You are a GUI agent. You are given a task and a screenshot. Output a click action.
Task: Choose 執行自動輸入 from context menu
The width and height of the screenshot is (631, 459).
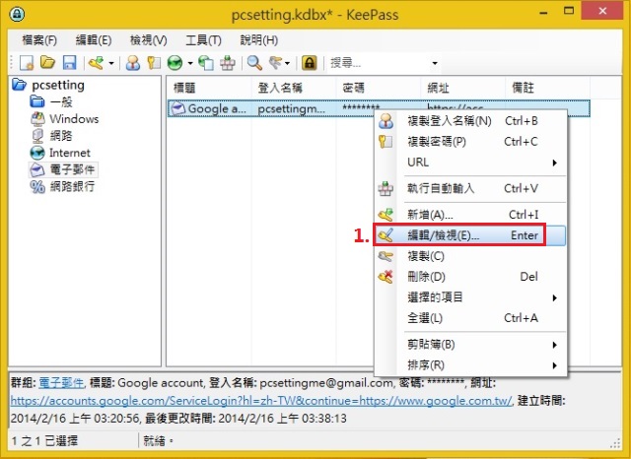(x=470, y=188)
